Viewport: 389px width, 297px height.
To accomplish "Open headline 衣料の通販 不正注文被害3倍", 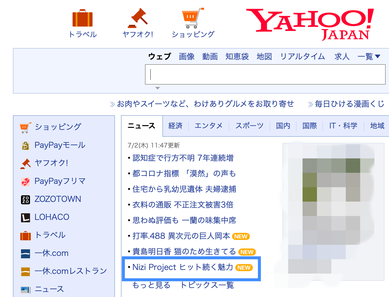I will pyautogui.click(x=183, y=205).
